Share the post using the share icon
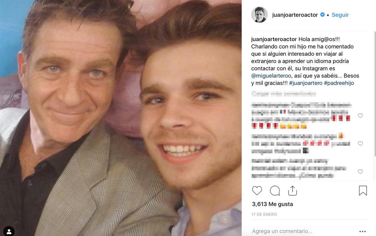Image resolution: width=376 pixels, height=236 pixels. (292, 190)
